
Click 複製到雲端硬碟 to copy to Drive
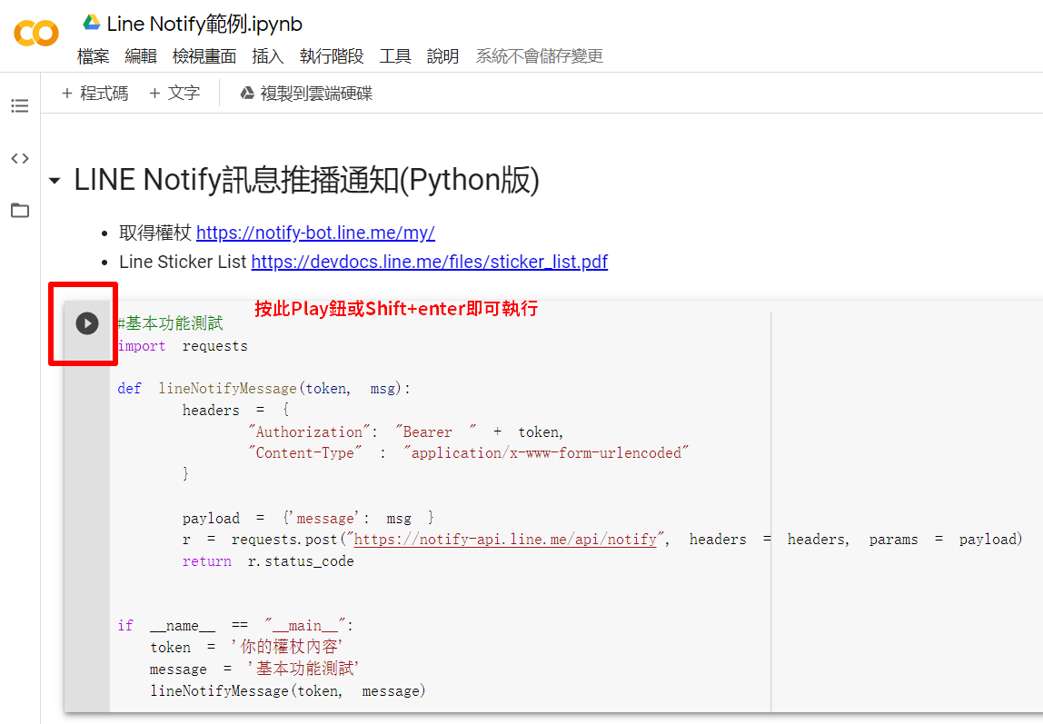pyautogui.click(x=306, y=94)
